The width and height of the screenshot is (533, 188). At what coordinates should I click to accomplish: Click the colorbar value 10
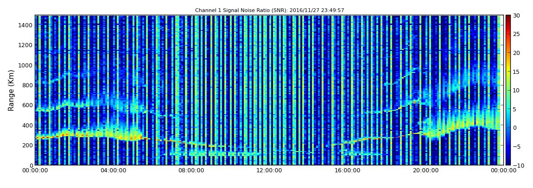click(x=516, y=90)
